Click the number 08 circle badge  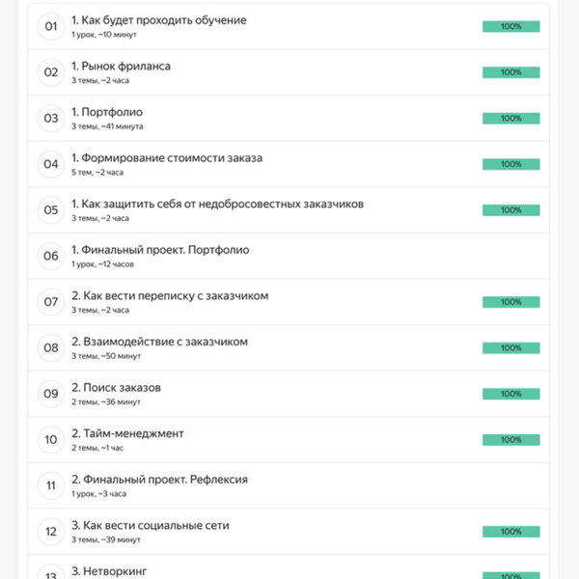click(51, 347)
